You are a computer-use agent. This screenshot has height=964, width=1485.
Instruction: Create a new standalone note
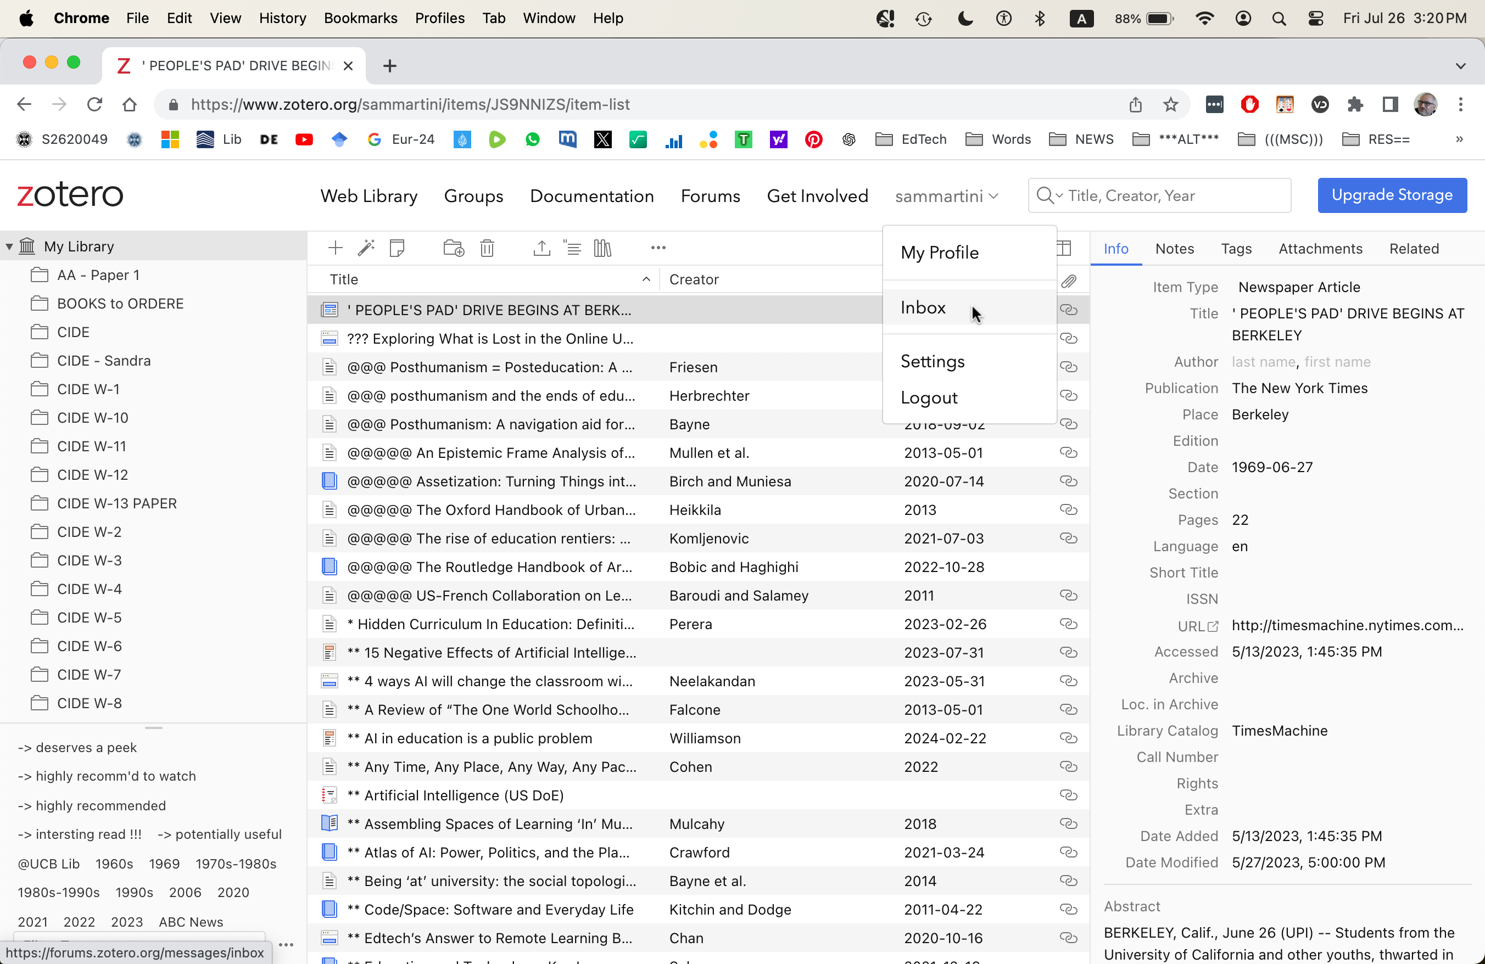pos(397,248)
